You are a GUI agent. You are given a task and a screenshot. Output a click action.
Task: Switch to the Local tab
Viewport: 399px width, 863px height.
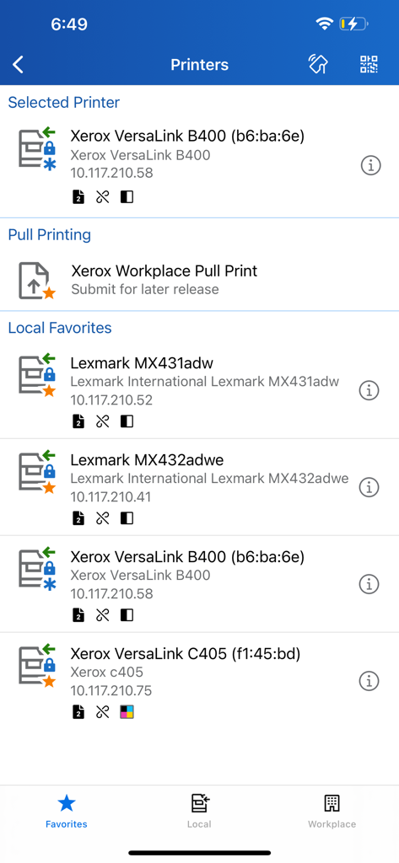[x=199, y=812]
